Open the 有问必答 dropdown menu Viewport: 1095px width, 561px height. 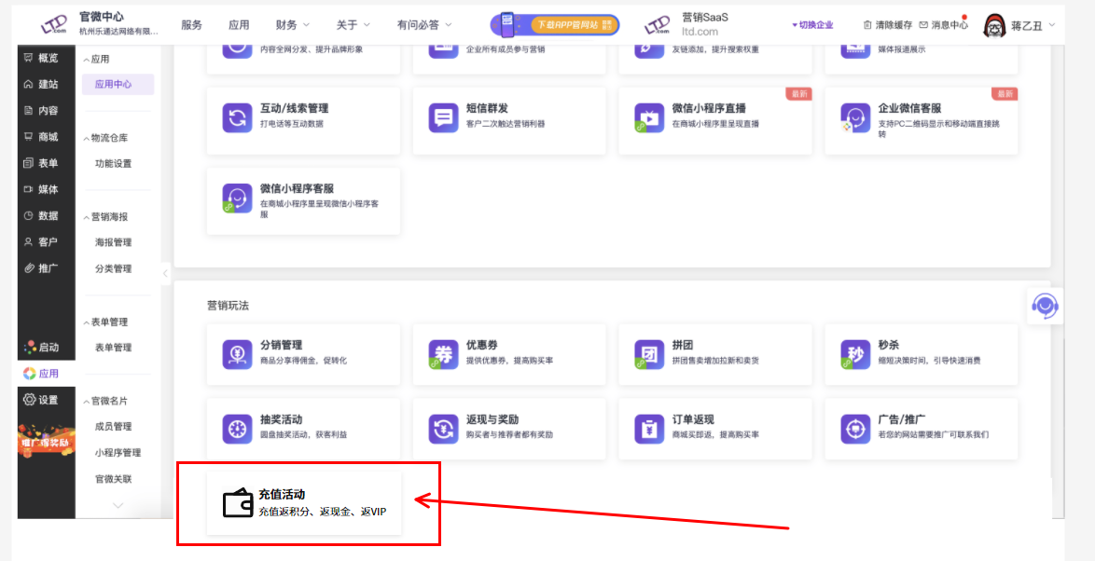click(x=424, y=25)
